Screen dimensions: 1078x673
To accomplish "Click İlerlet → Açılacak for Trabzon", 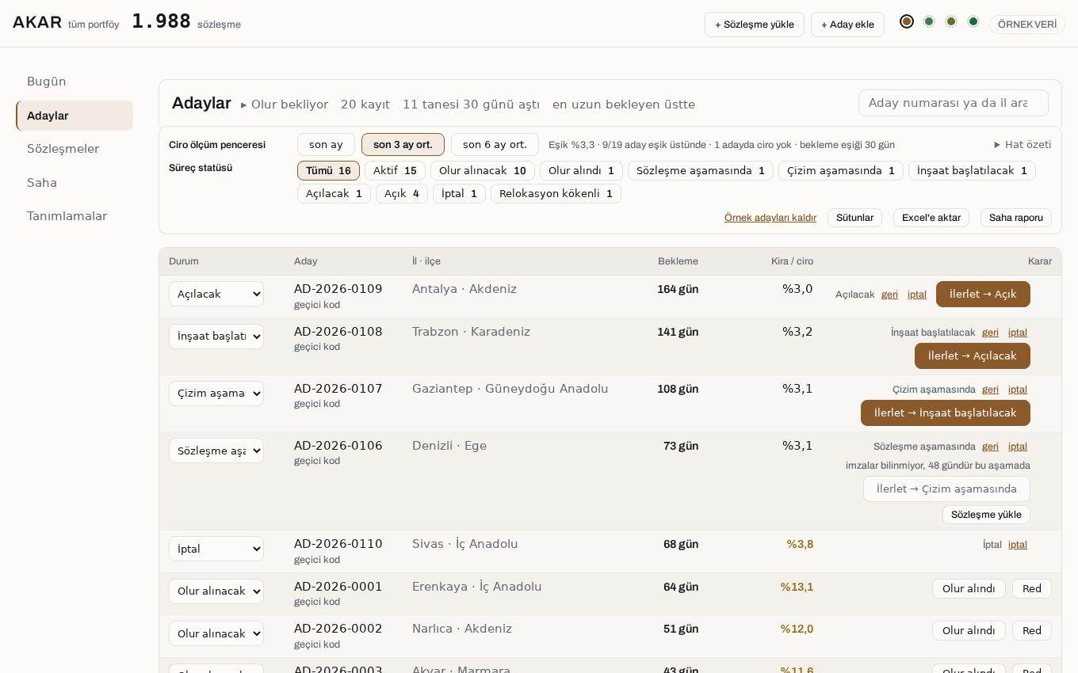I will tap(973, 356).
